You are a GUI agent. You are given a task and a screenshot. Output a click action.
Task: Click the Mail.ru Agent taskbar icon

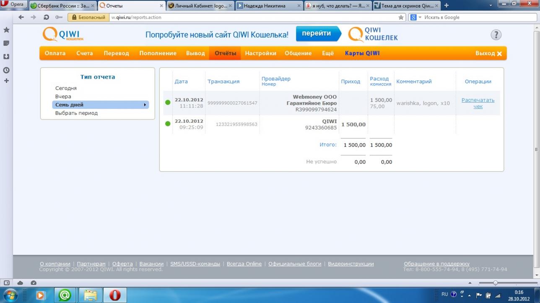65,295
